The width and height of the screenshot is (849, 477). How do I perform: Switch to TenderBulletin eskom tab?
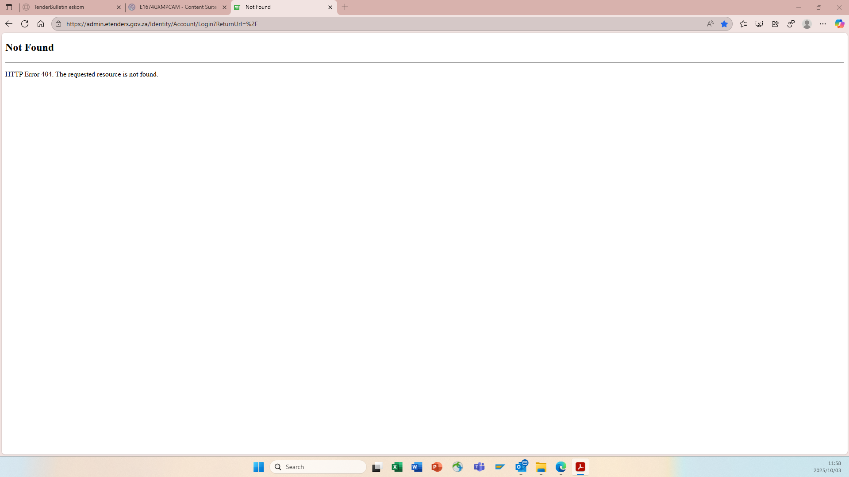click(x=71, y=7)
